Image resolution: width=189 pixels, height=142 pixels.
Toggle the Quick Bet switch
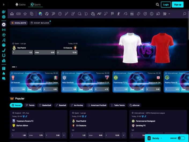pos(181,138)
